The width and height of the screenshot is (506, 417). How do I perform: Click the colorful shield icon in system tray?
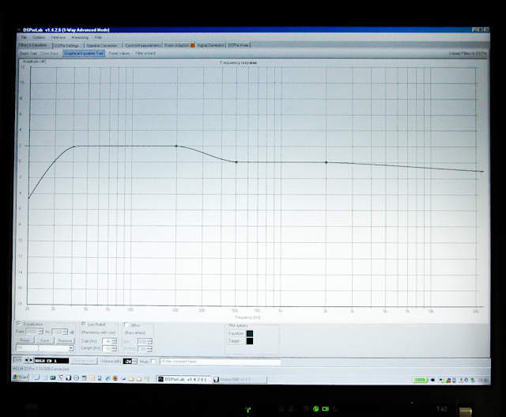[x=448, y=381]
